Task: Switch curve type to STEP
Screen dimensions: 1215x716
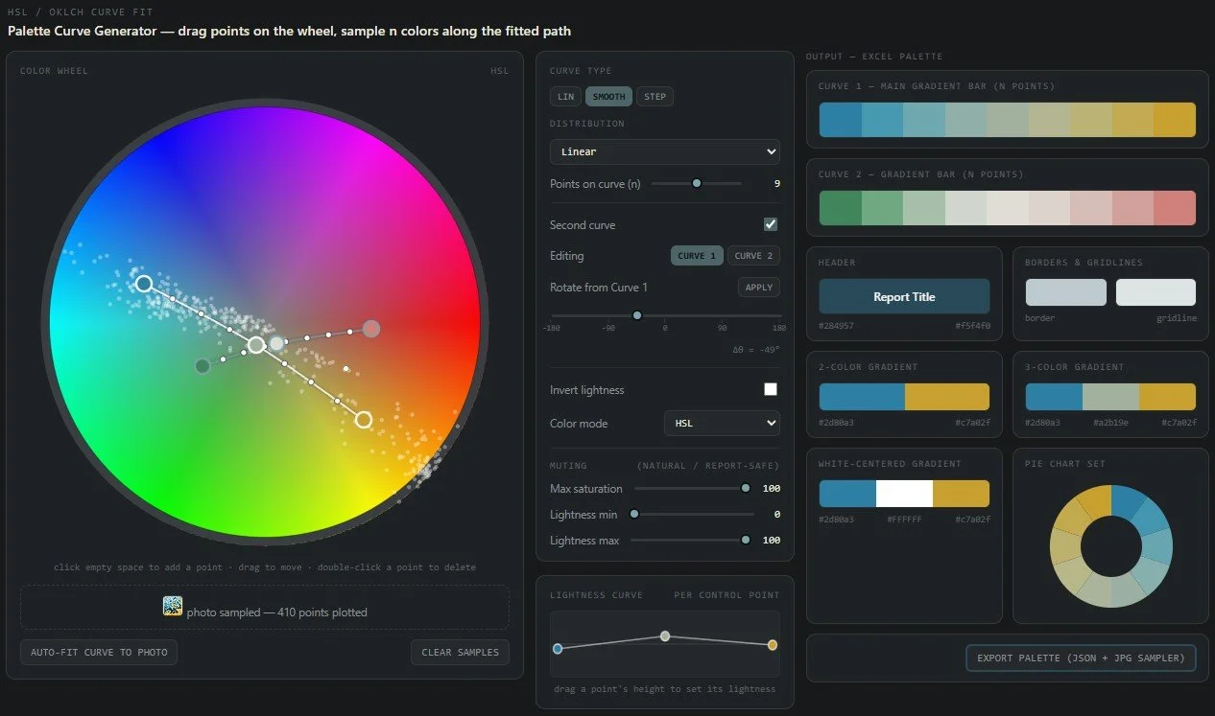Action: click(x=655, y=97)
